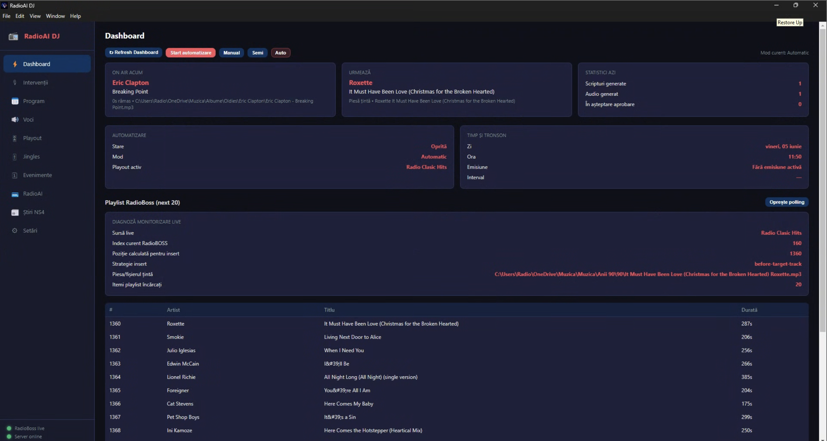Click the Mod curent: Automatic label
827x441 pixels.
pyautogui.click(x=784, y=53)
